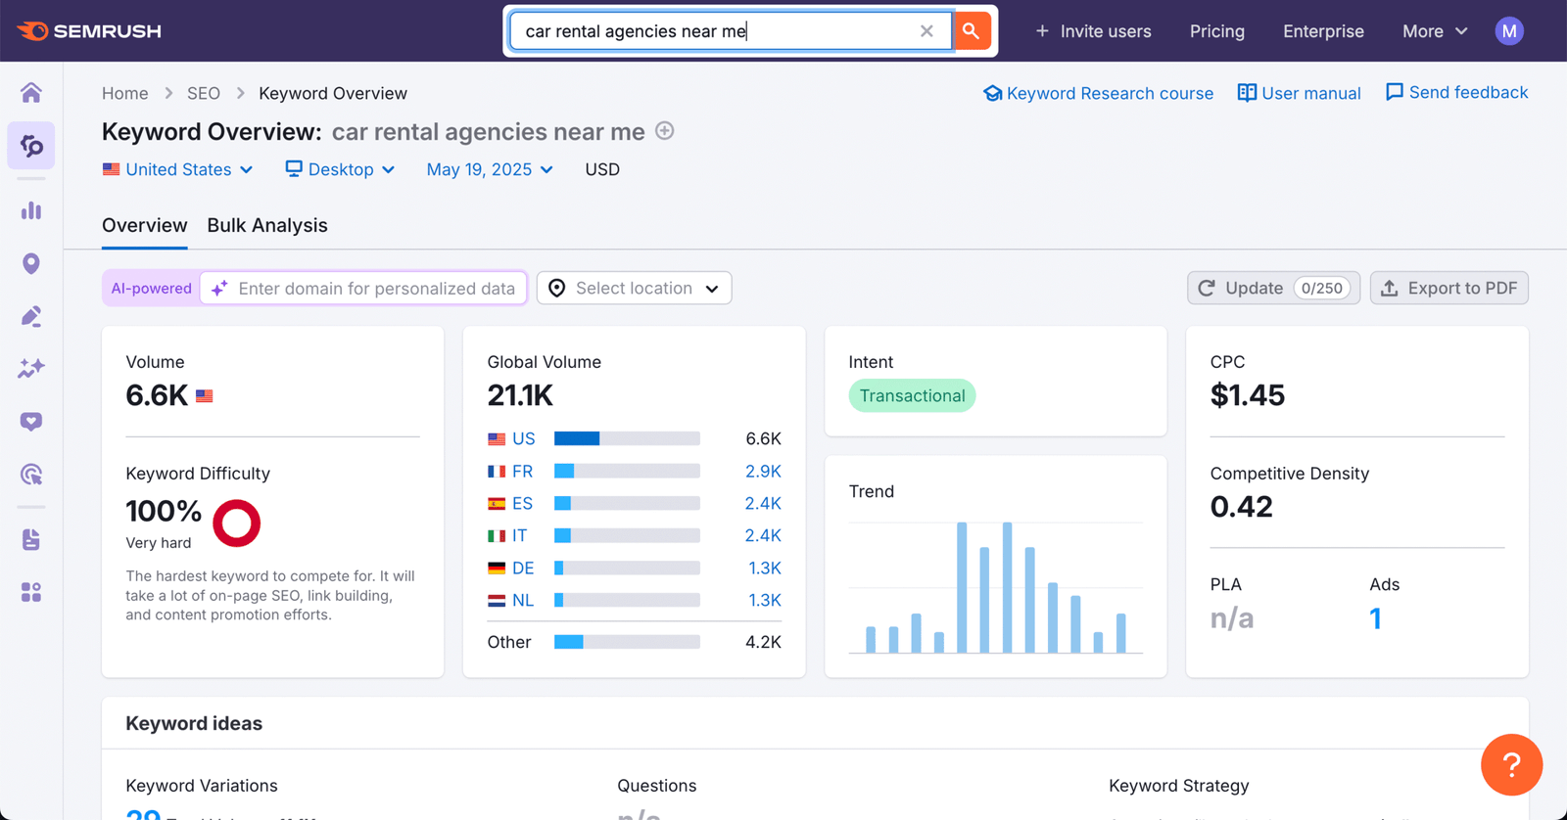Click the Transactional intent badge
The width and height of the screenshot is (1567, 820).
coord(912,395)
